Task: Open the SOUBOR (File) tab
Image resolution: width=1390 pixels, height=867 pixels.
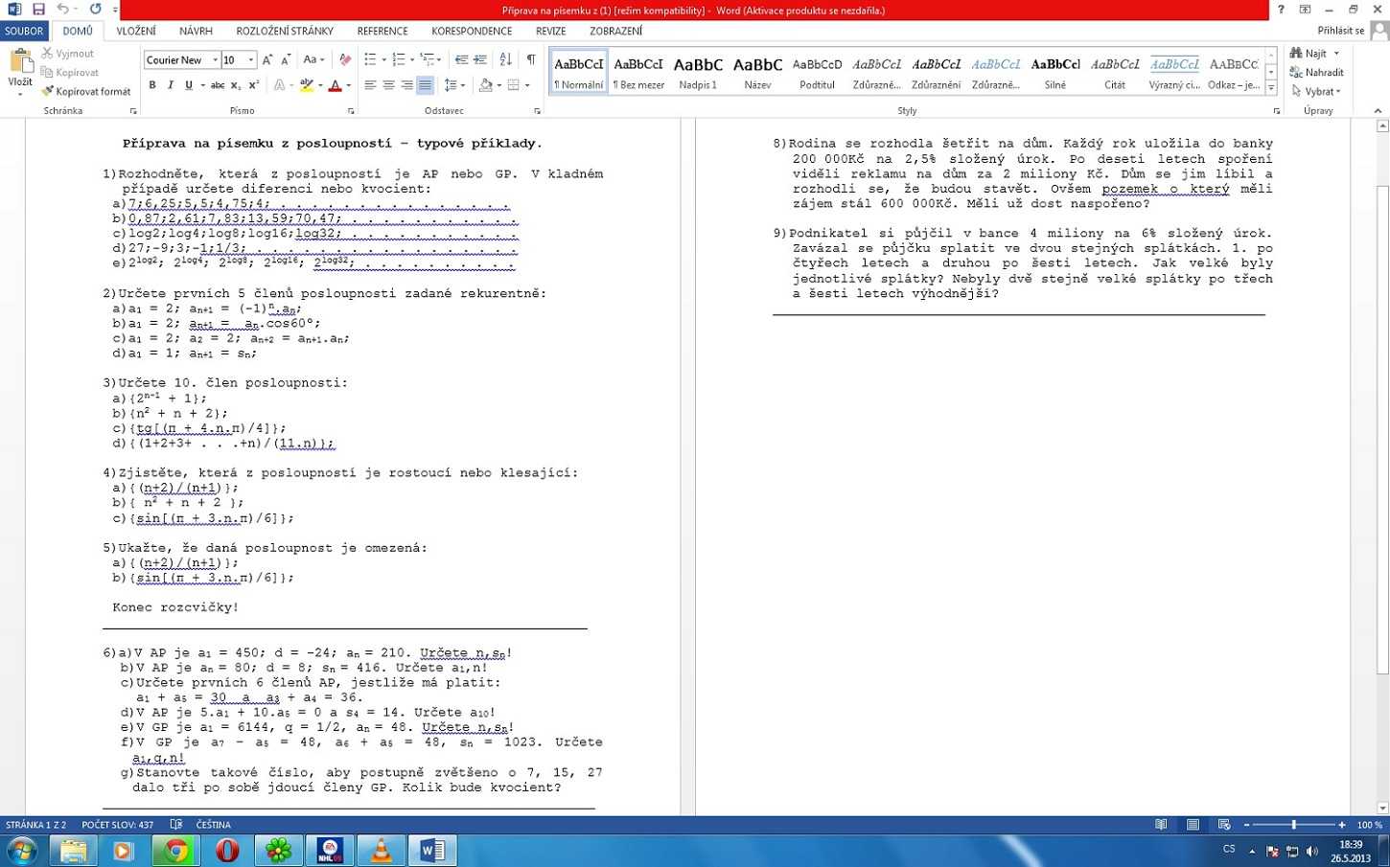Action: click(24, 31)
